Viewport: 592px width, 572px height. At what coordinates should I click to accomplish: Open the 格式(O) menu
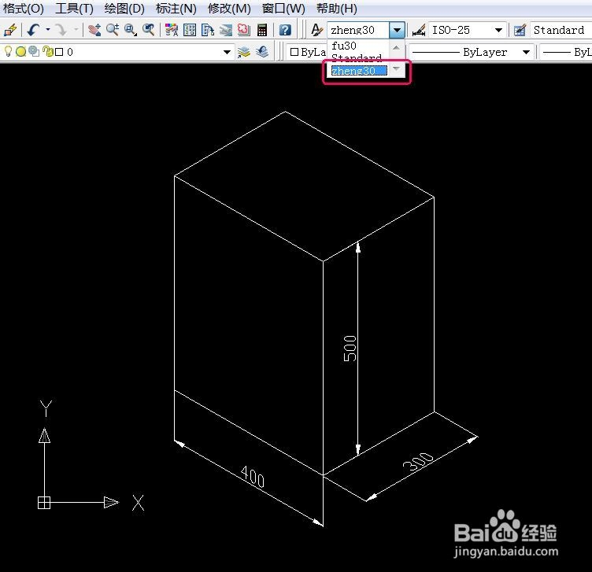[x=24, y=9]
